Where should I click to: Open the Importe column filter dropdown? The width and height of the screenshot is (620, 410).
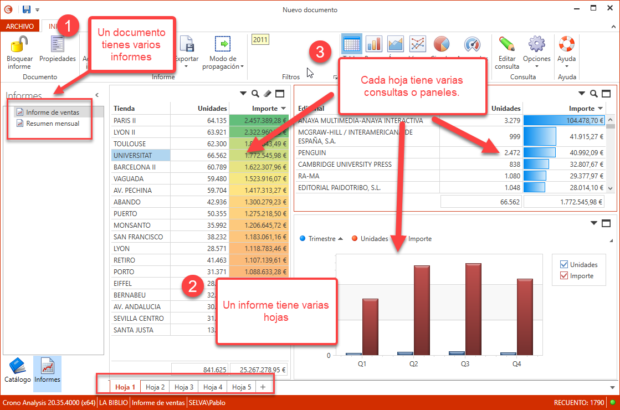[x=281, y=108]
